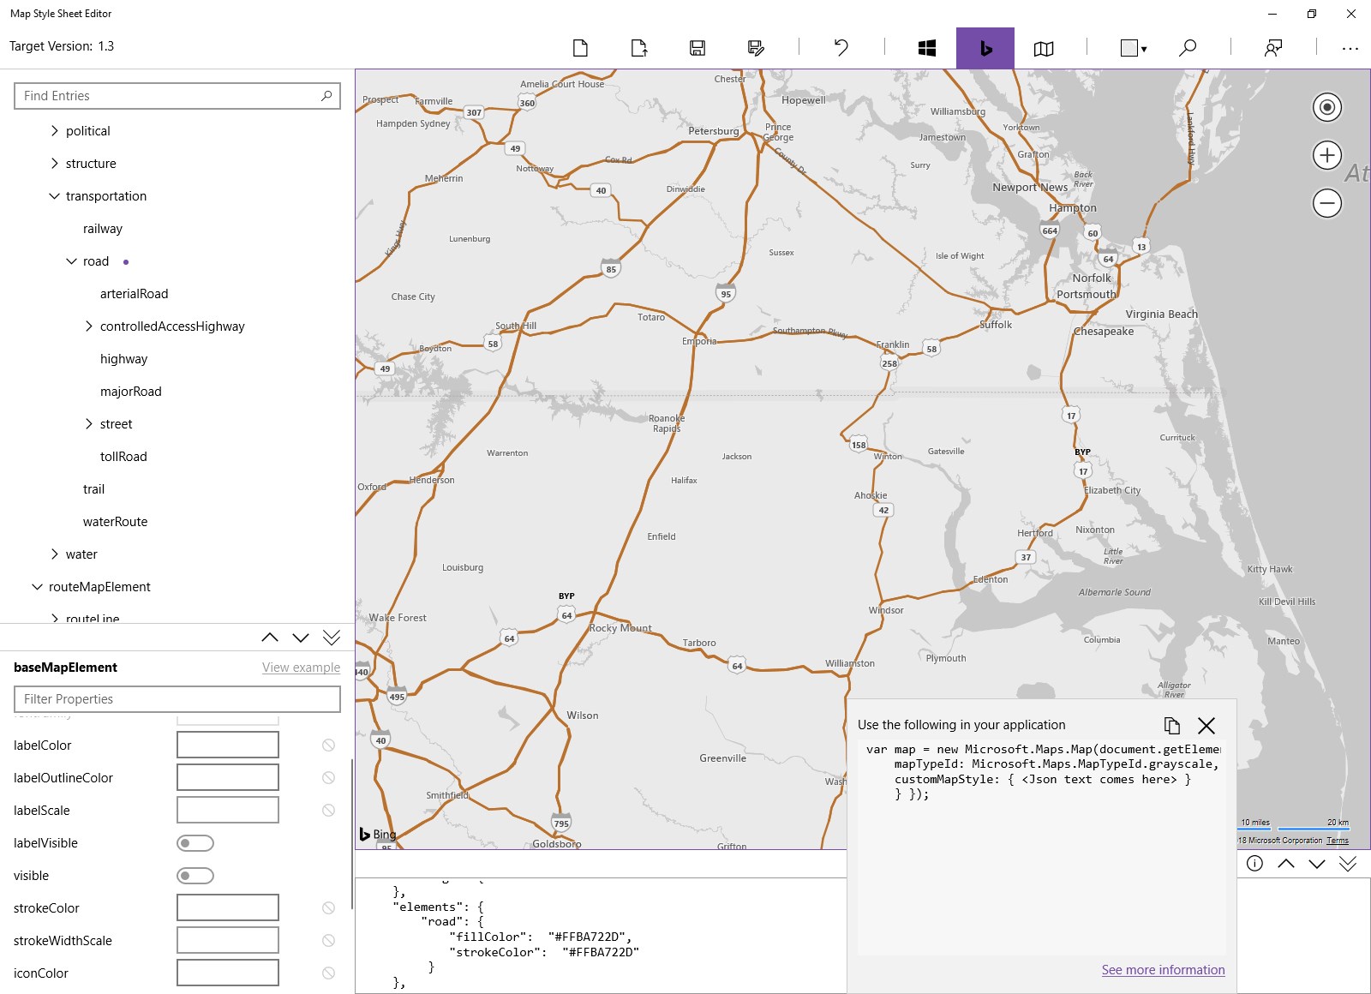1371x994 pixels.
Task: Expand the political tree node
Action: click(55, 131)
